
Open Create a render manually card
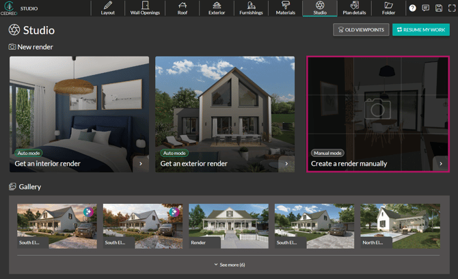378,114
